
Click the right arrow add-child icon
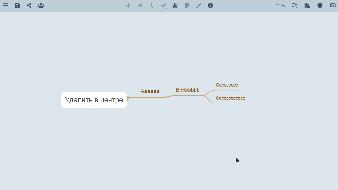coord(140,6)
